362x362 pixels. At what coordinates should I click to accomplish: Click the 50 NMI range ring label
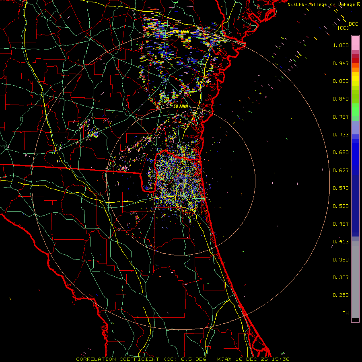(181, 106)
